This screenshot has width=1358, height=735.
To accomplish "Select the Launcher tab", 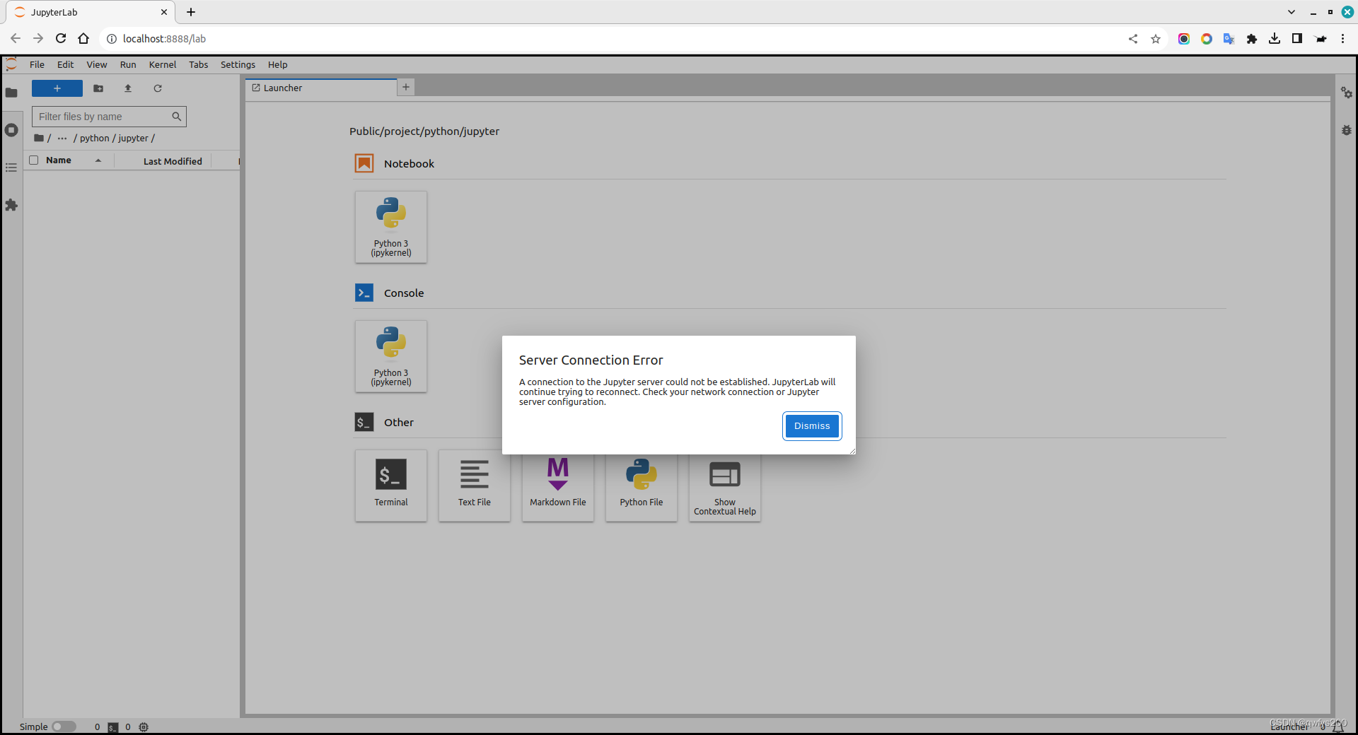I will pyautogui.click(x=320, y=88).
